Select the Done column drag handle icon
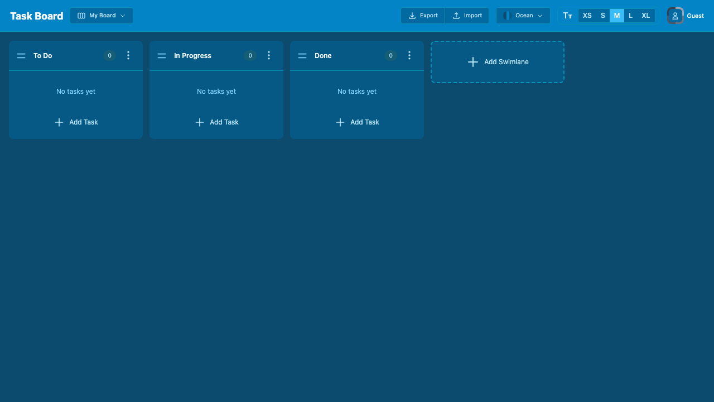 coord(302,55)
